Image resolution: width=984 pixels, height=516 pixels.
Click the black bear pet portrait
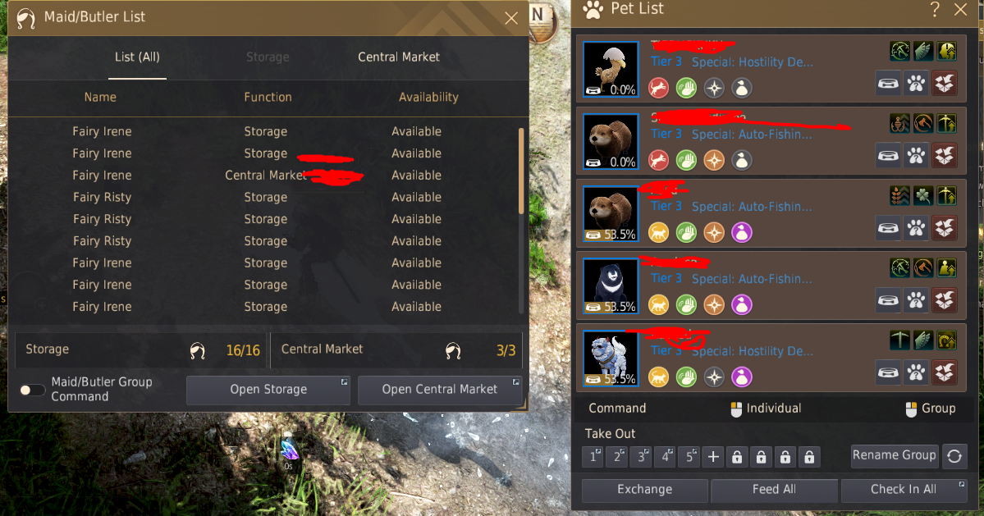611,286
